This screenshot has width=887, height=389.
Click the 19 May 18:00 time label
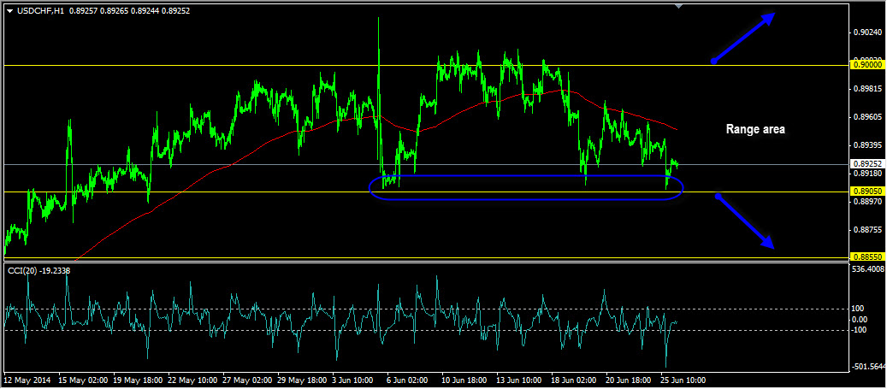pos(138,380)
